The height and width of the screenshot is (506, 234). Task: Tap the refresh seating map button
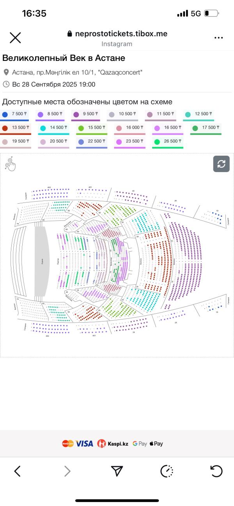click(x=222, y=164)
